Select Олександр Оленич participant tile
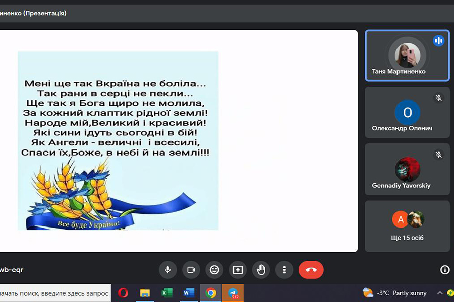454x302 pixels. 407,112
